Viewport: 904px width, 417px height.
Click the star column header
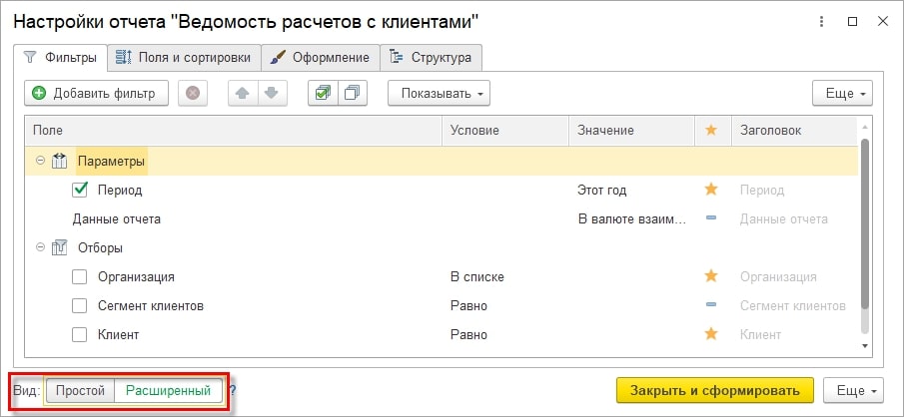click(711, 130)
